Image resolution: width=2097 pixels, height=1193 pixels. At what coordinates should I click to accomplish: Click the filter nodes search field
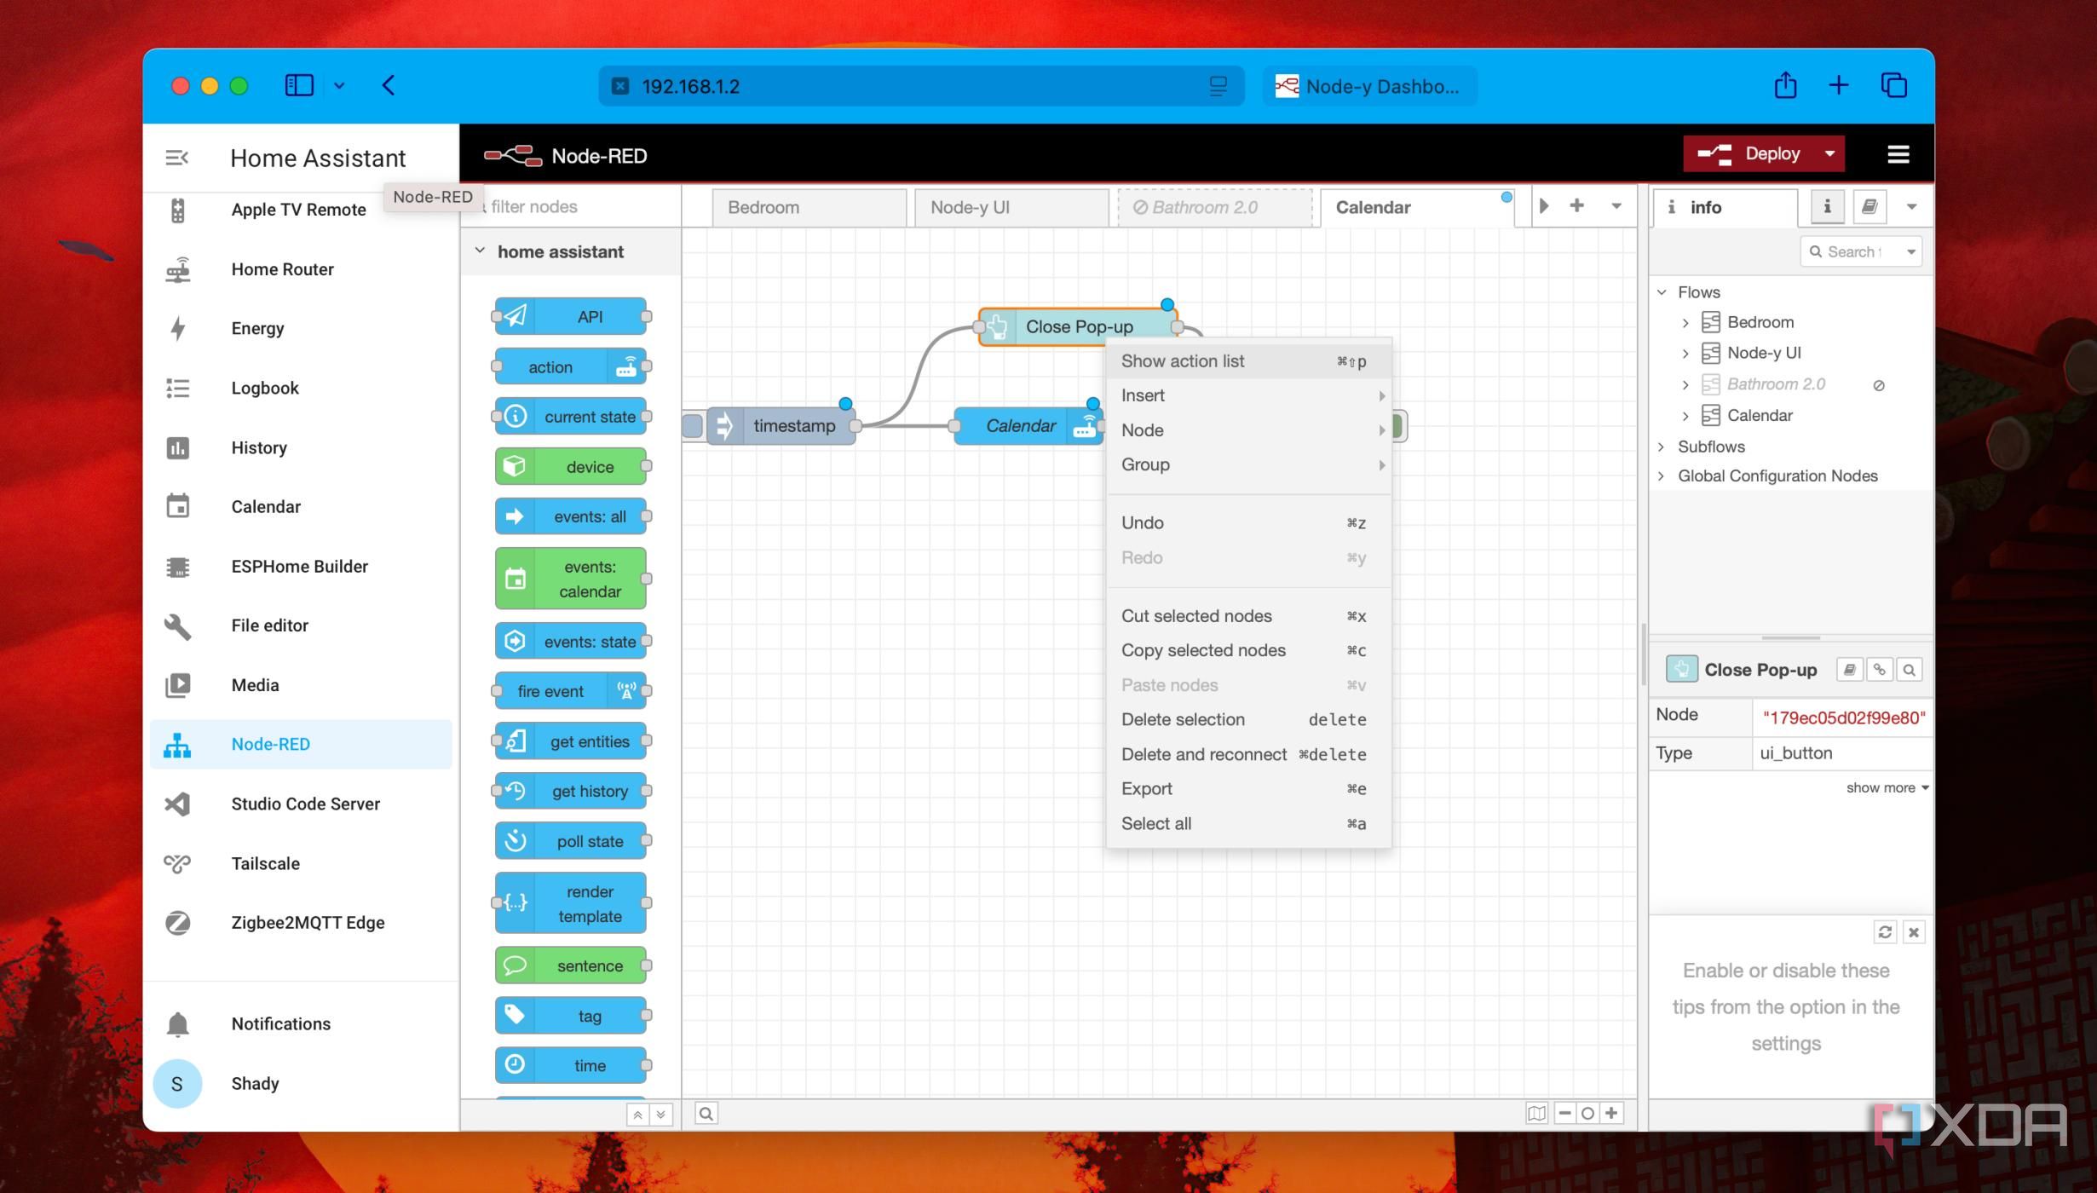pyautogui.click(x=579, y=207)
